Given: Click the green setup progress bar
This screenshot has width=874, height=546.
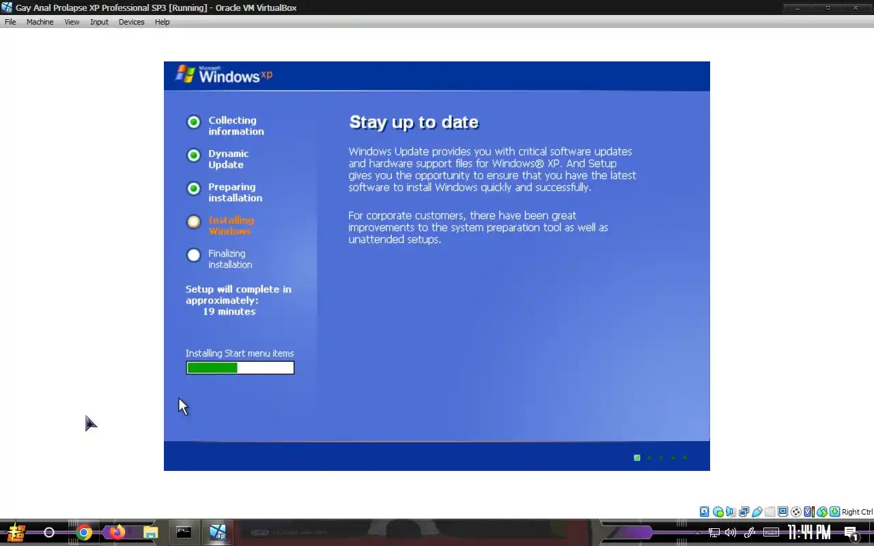Looking at the screenshot, I should pos(240,368).
